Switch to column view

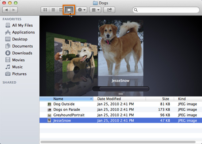point(61,10)
